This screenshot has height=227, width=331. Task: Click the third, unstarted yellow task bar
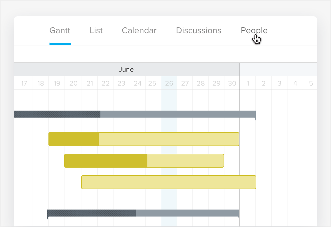(169, 182)
